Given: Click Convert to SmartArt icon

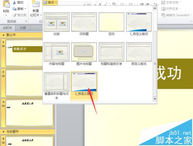Looking at the screenshot, I should [x=163, y=15].
